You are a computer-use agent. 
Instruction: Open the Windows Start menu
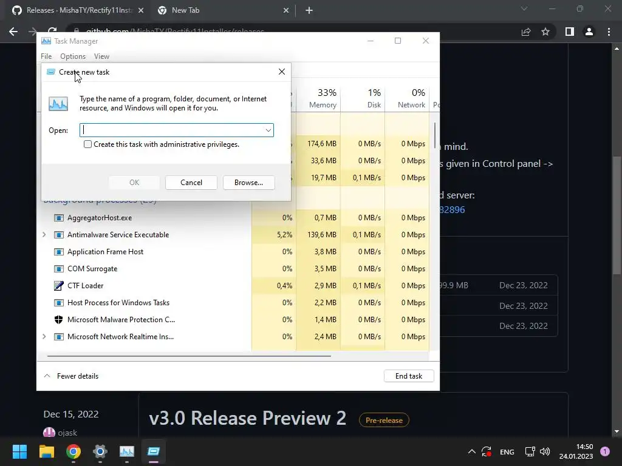pyautogui.click(x=19, y=451)
